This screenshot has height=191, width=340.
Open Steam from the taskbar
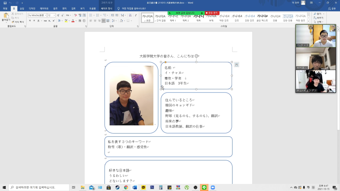pyautogui.click(x=117, y=187)
